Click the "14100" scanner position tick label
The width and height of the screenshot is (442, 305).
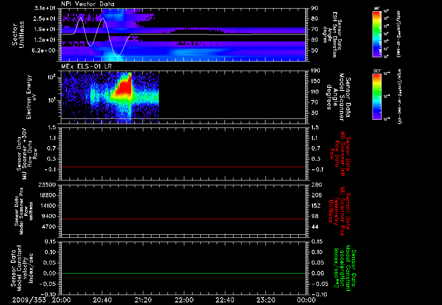point(47,205)
